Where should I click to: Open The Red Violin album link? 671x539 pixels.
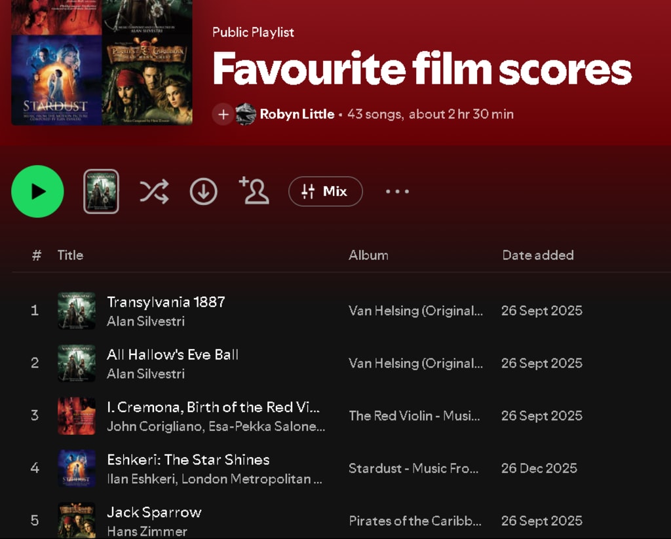tap(414, 416)
